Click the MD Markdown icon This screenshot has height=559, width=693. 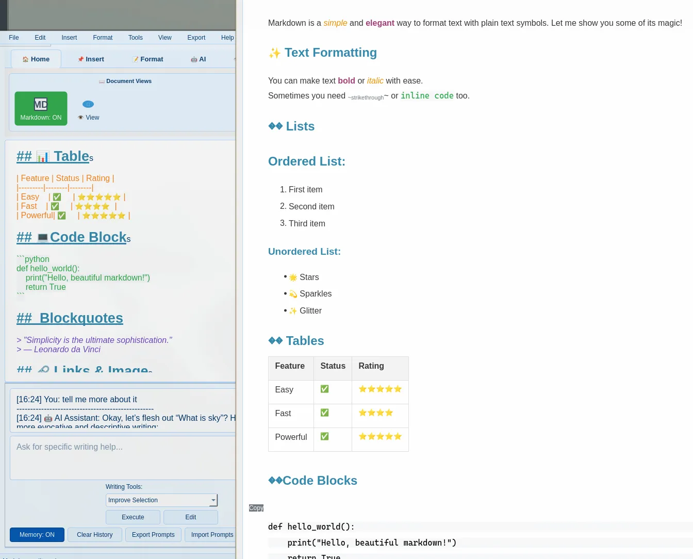(41, 104)
